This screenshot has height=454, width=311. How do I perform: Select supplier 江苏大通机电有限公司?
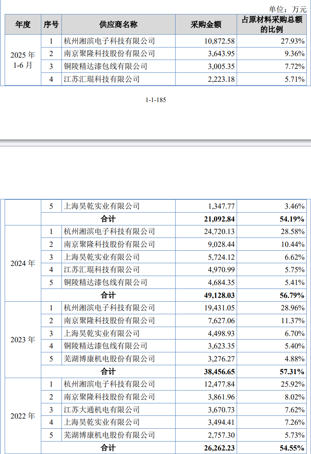point(102,410)
